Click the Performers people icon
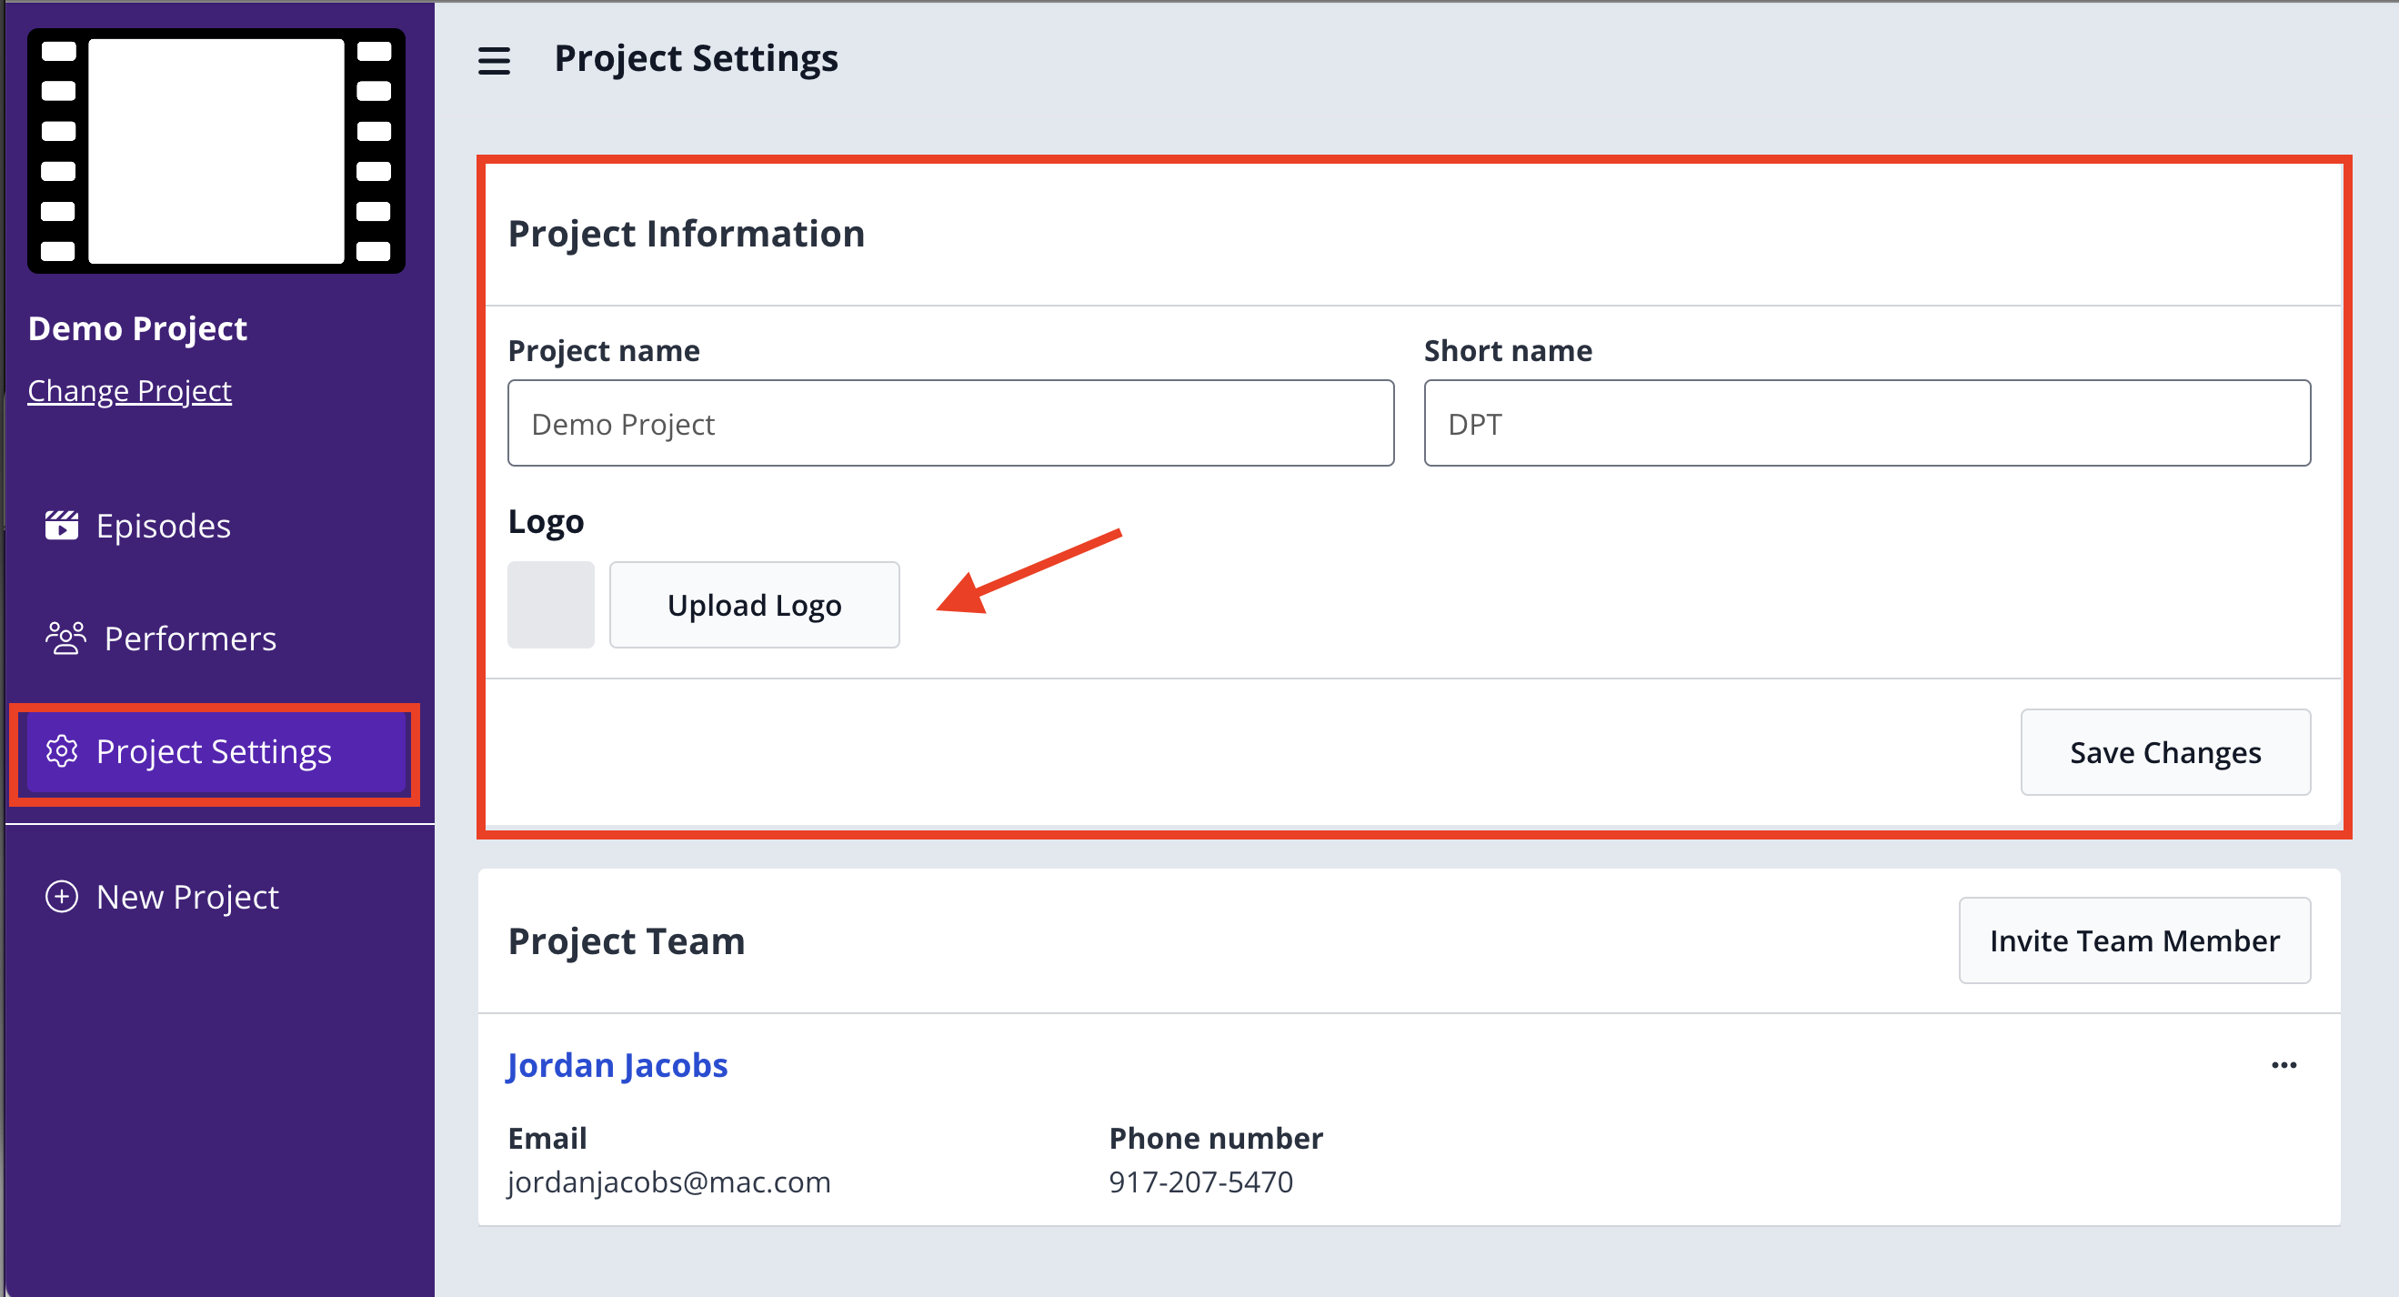The width and height of the screenshot is (2399, 1297). point(65,638)
